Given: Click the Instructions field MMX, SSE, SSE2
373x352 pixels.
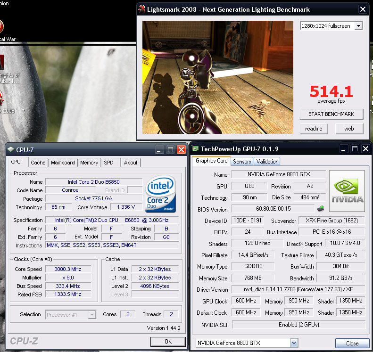Looking at the screenshot, I should pyautogui.click(x=112, y=246).
